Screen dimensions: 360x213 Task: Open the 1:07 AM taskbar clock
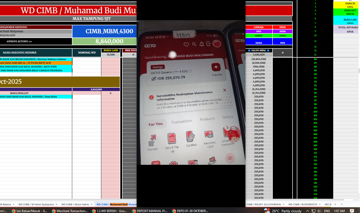point(339,211)
